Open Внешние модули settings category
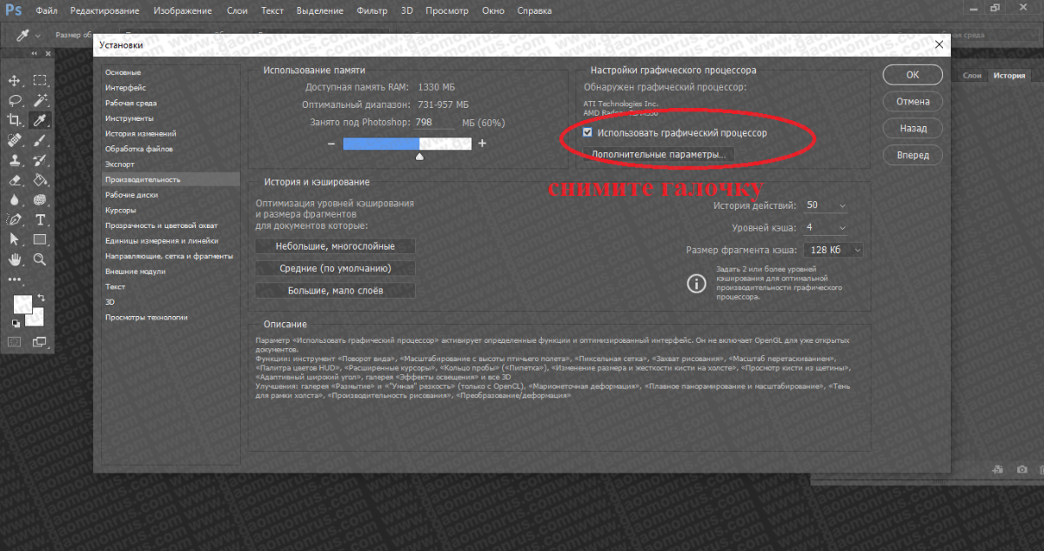 click(134, 272)
